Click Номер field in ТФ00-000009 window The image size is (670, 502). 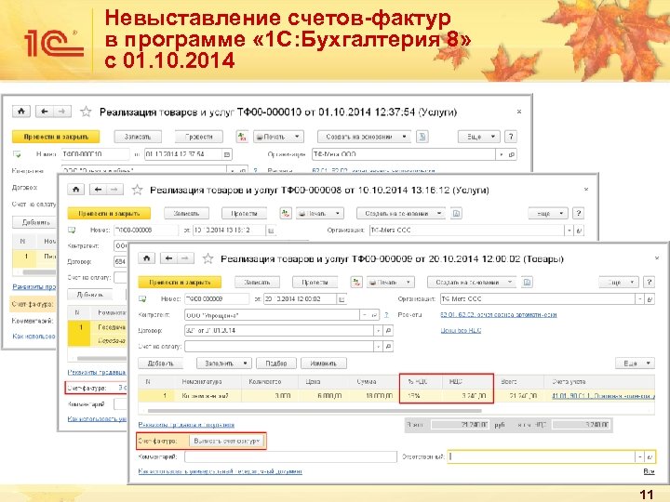(217, 299)
